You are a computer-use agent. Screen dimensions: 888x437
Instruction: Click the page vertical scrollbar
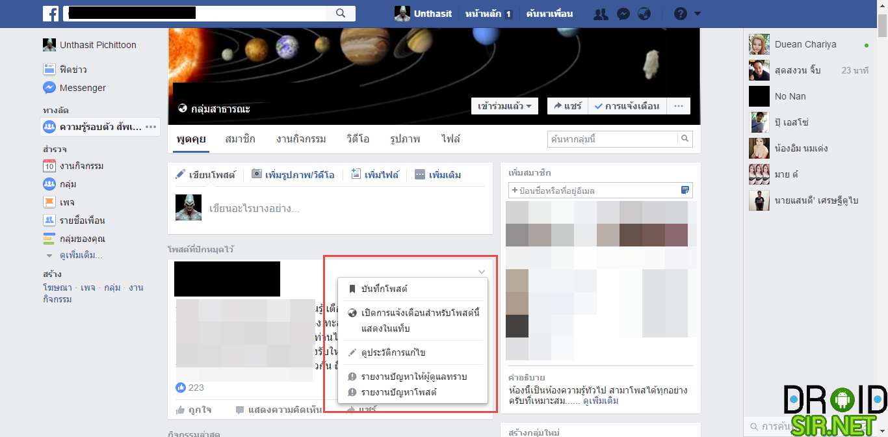point(882,195)
